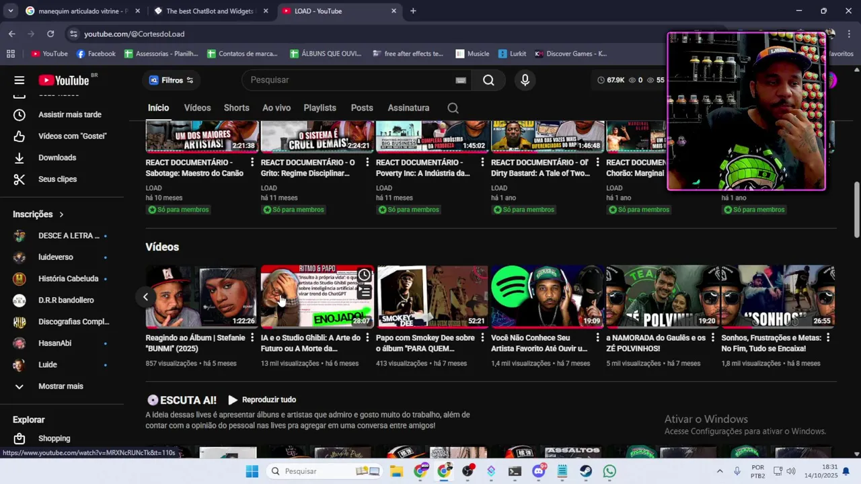The image size is (861, 484).
Task: Open the YouTube hamburger guide menu
Action: pos(20,80)
